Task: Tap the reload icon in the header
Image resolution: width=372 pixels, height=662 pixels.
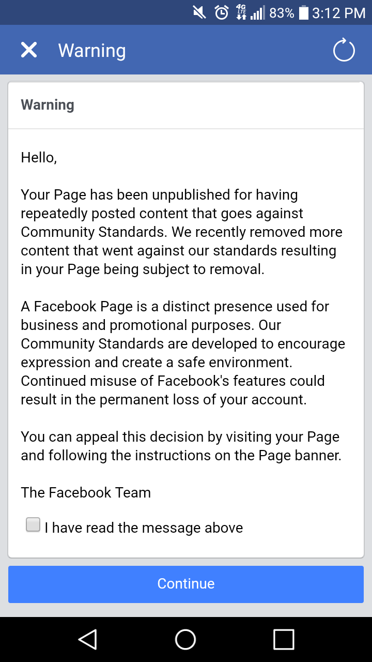Action: [344, 51]
